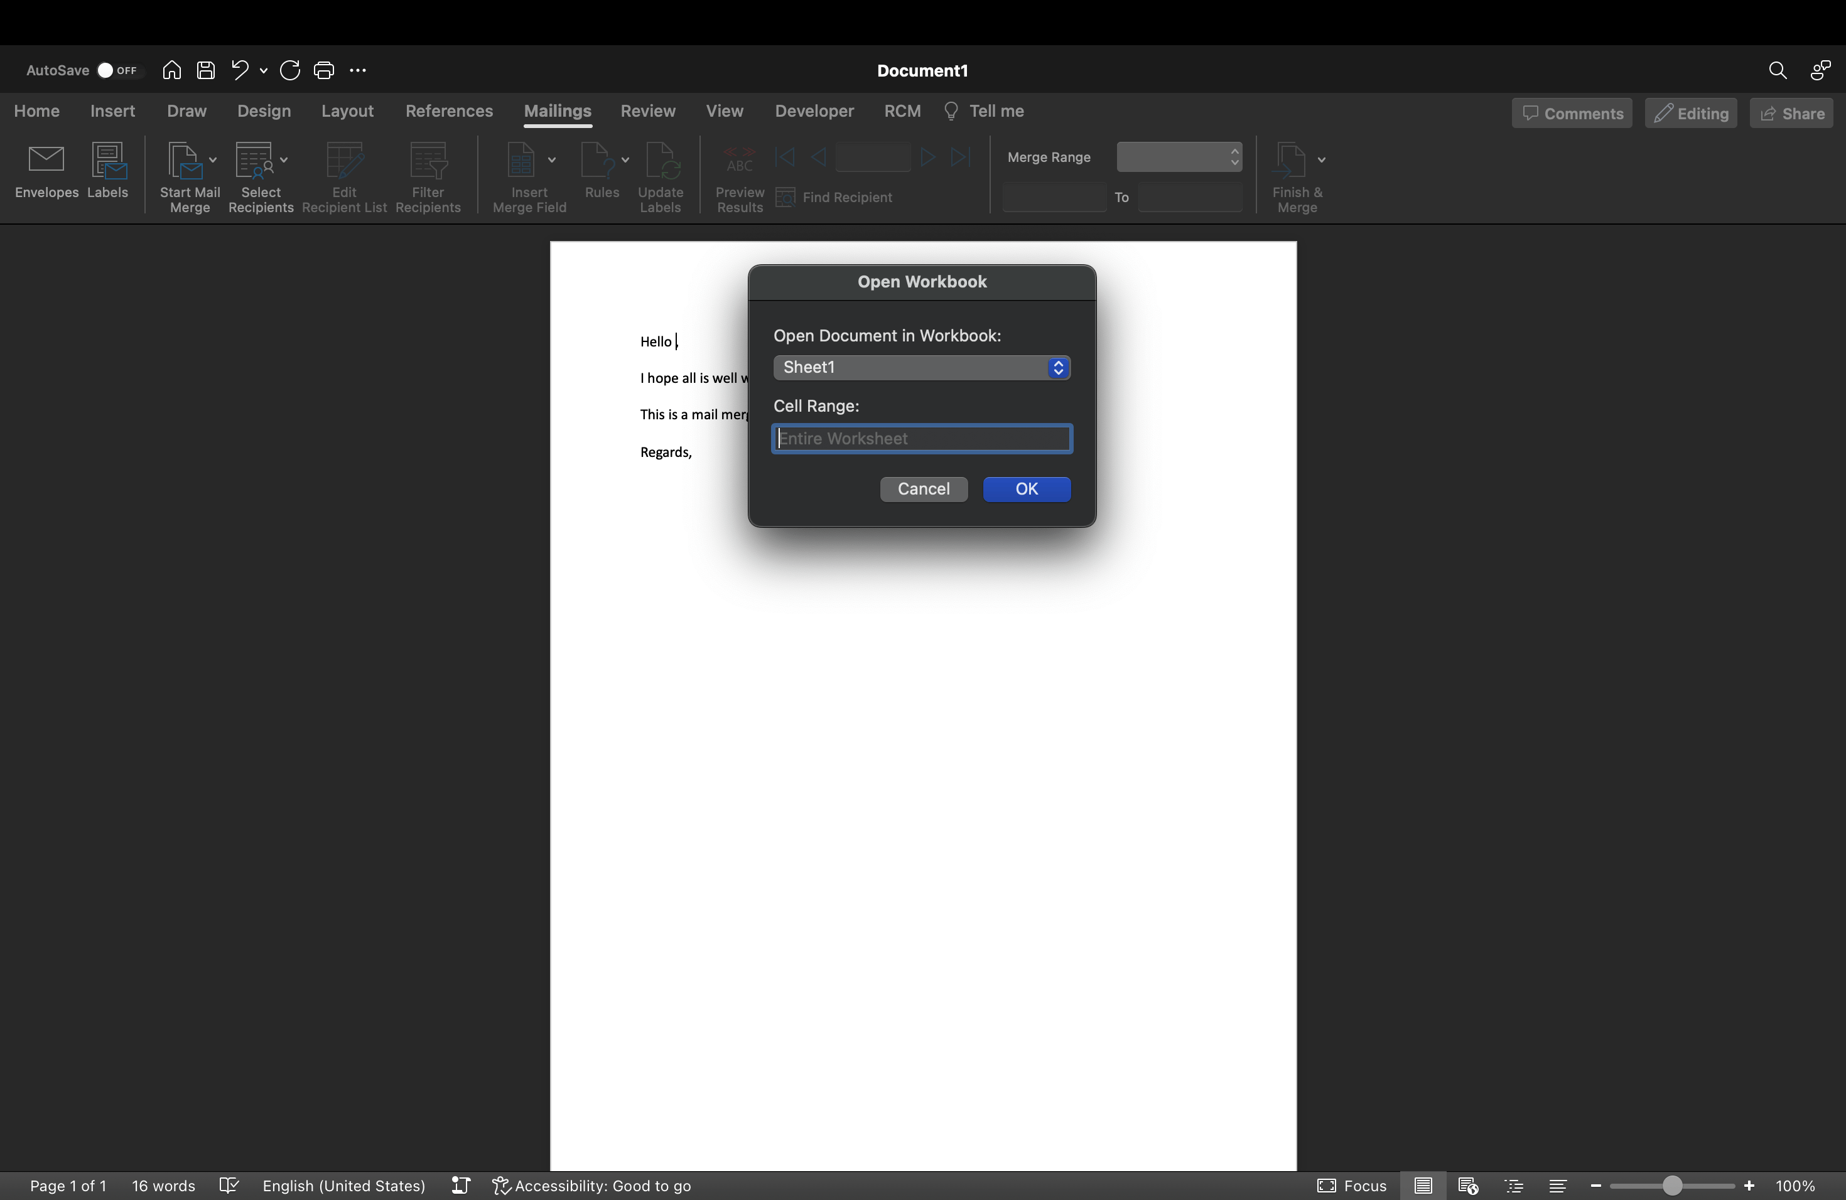Image resolution: width=1846 pixels, height=1200 pixels.
Task: Toggle the AutoSave switch
Action: (115, 70)
